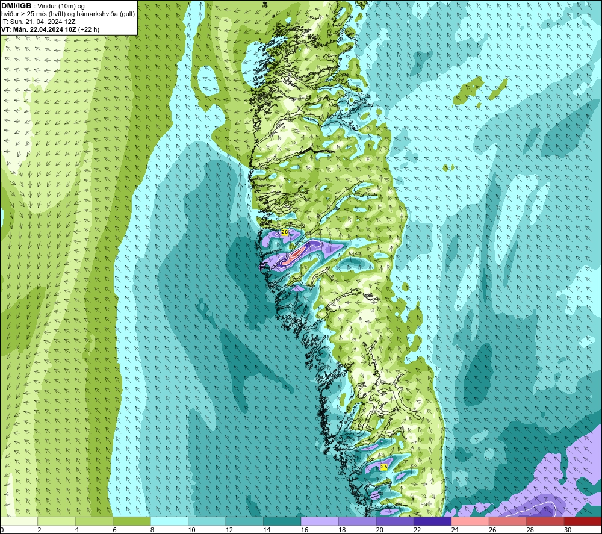Select the 10–12 m/s cyan swatch
The width and height of the screenshot is (602, 534).
[x=207, y=521]
